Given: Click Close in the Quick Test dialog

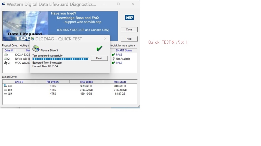Looking at the screenshot, I should point(99,58).
